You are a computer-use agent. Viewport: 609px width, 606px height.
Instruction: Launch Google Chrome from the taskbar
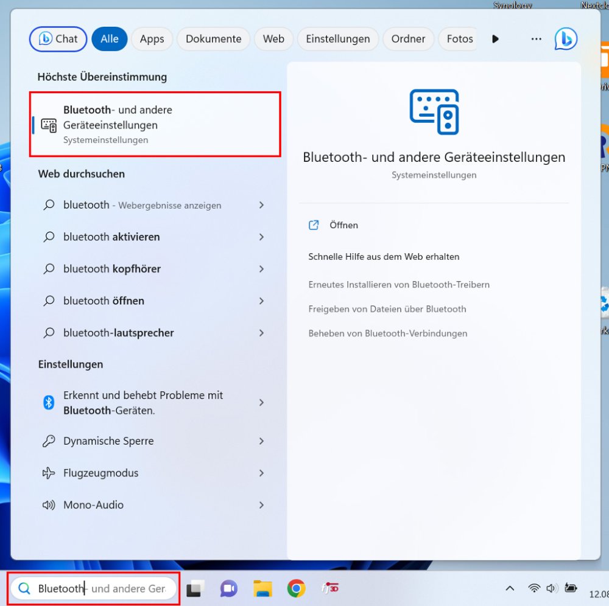click(x=296, y=588)
